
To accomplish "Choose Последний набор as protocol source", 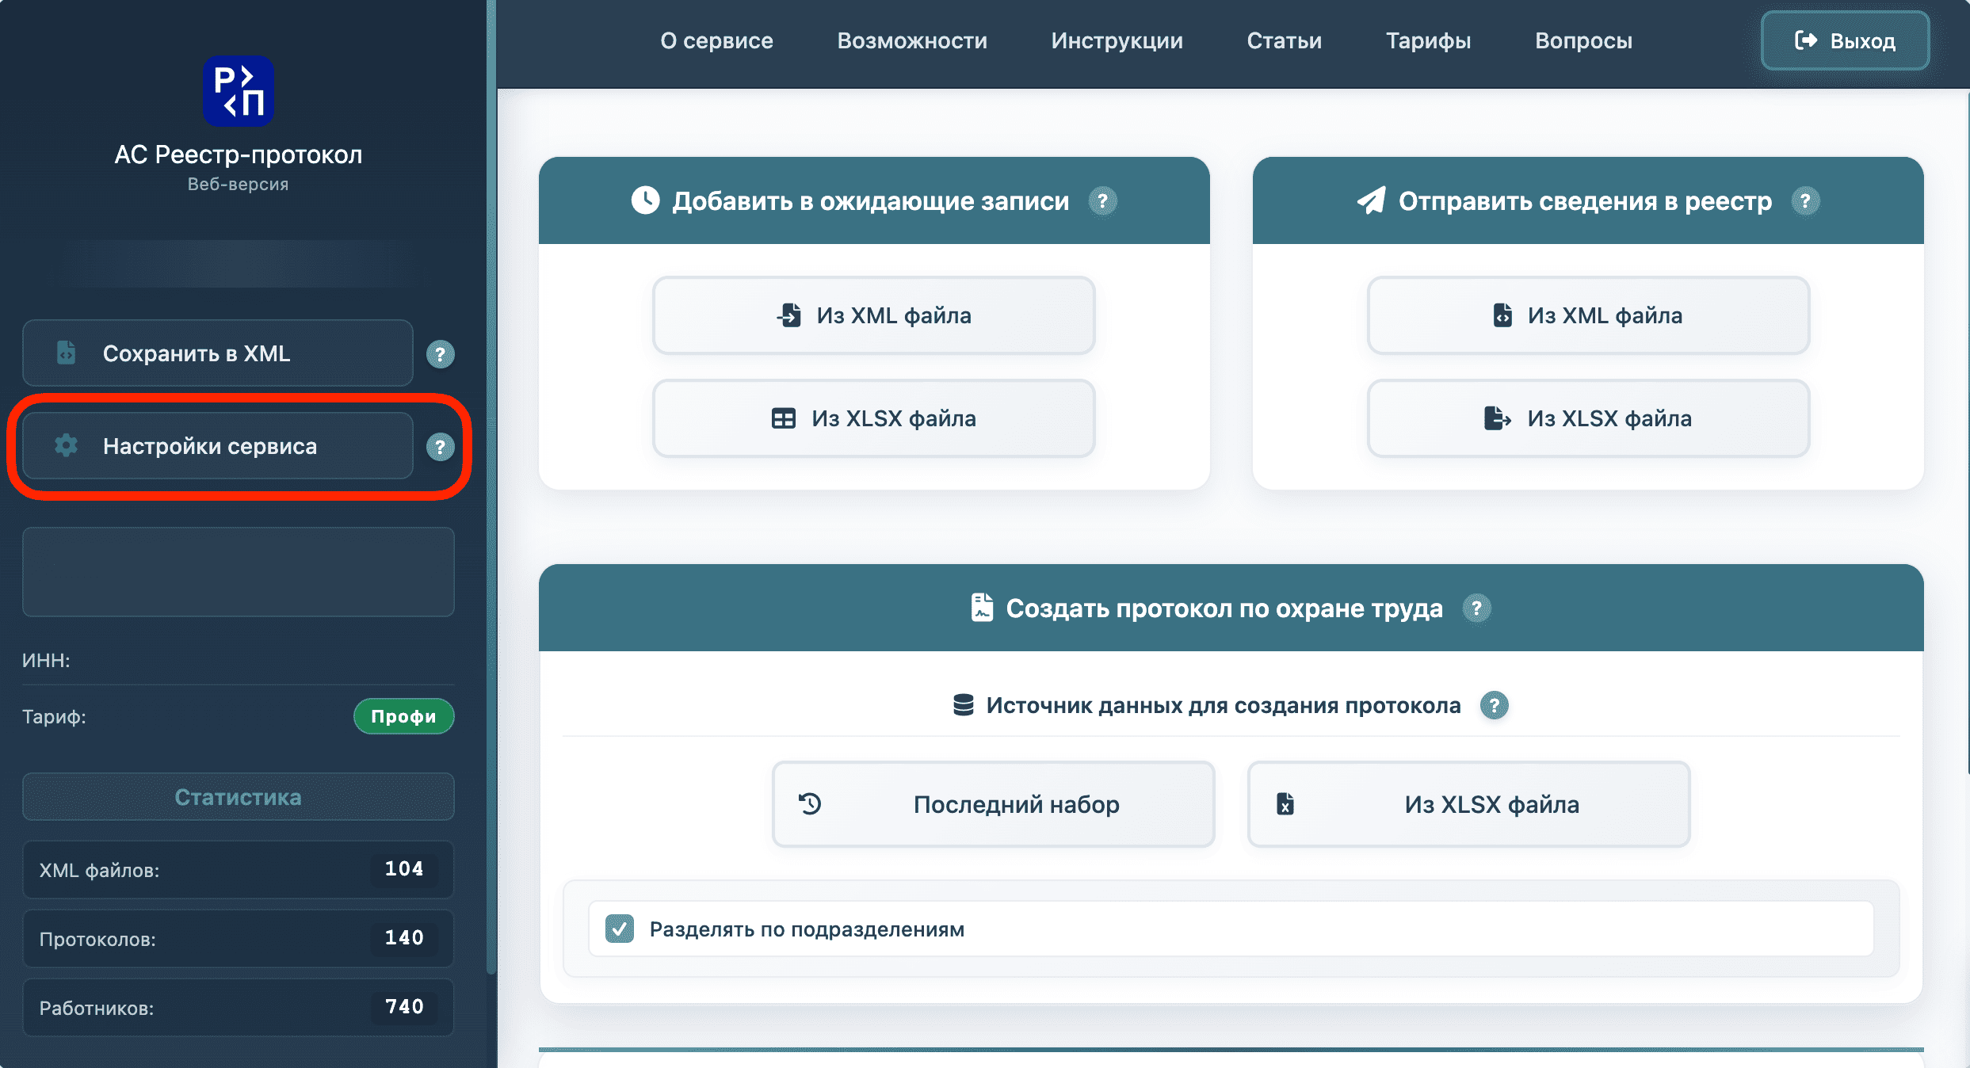I will click(994, 804).
